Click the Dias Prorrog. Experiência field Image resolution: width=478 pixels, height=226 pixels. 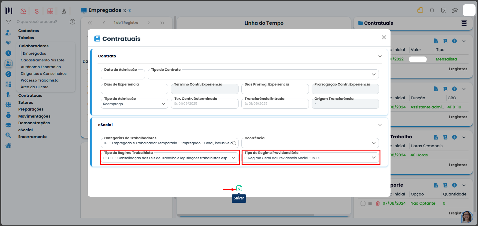[275, 89]
